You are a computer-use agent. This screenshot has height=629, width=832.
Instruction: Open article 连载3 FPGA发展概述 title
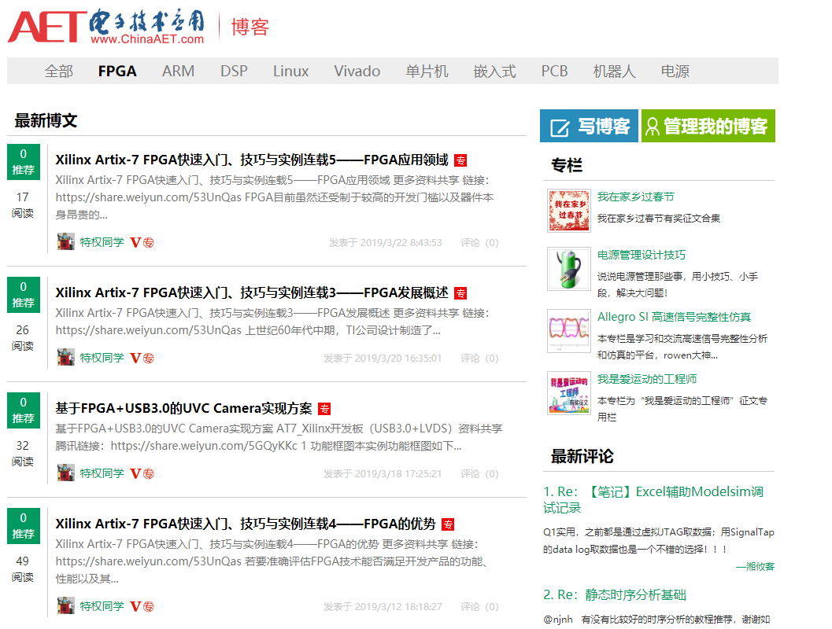coord(252,292)
